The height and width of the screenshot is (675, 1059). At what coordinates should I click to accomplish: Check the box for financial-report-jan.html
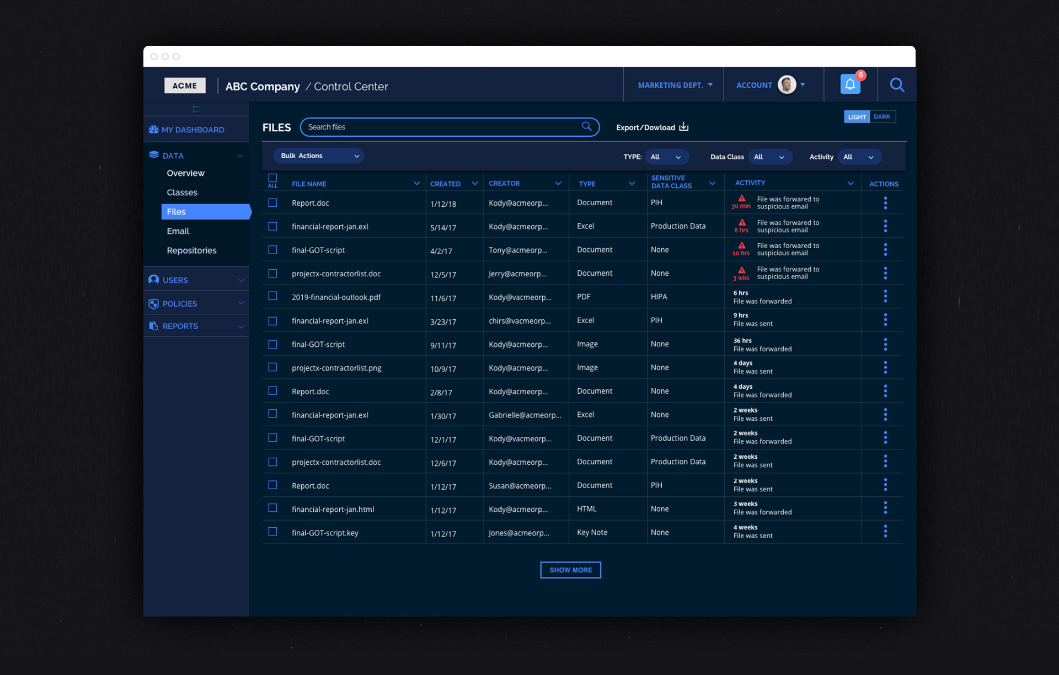(x=272, y=508)
